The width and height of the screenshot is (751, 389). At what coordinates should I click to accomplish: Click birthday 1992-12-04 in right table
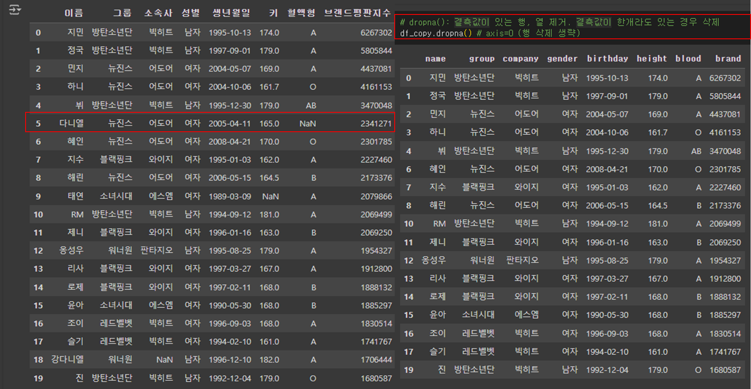point(607,370)
